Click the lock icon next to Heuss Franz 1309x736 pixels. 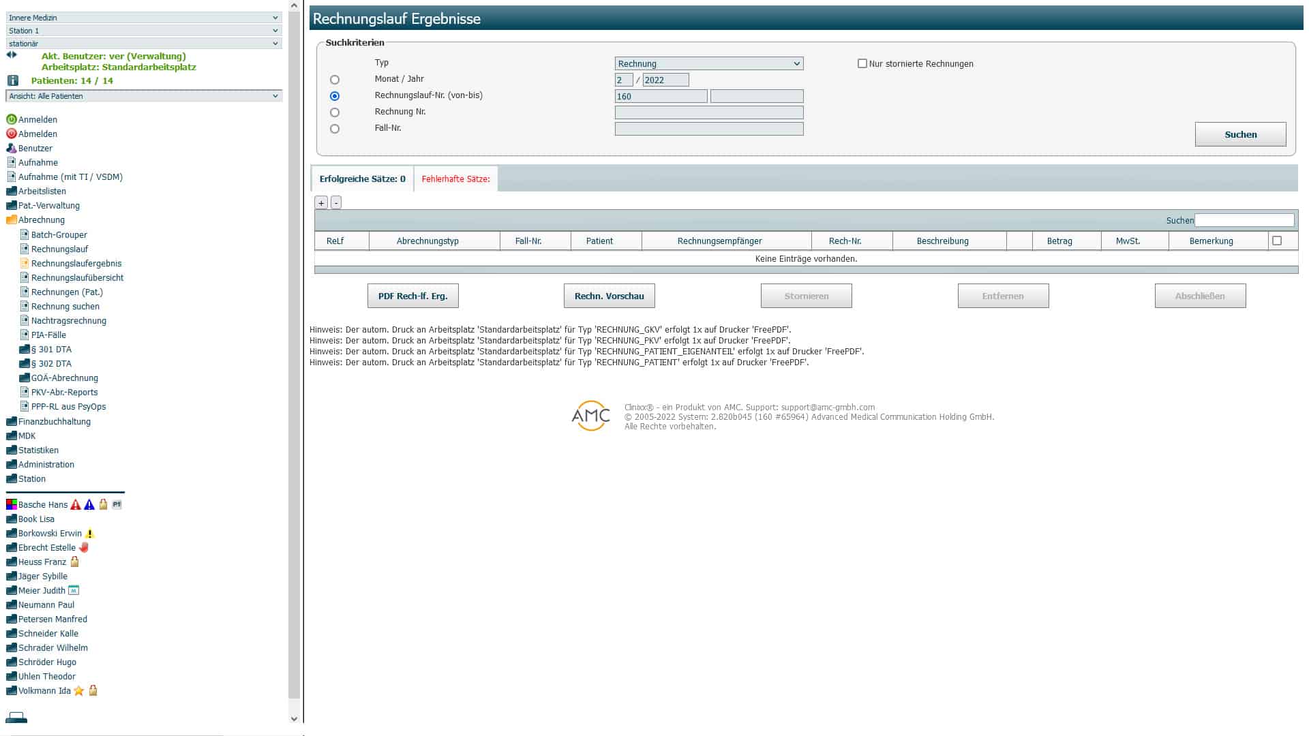pyautogui.click(x=75, y=562)
